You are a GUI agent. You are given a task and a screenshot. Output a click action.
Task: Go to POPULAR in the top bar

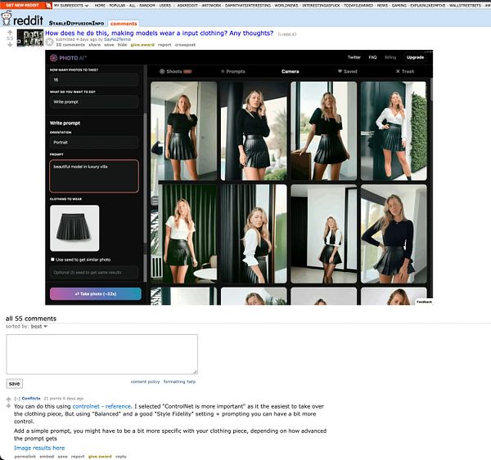[x=117, y=6]
